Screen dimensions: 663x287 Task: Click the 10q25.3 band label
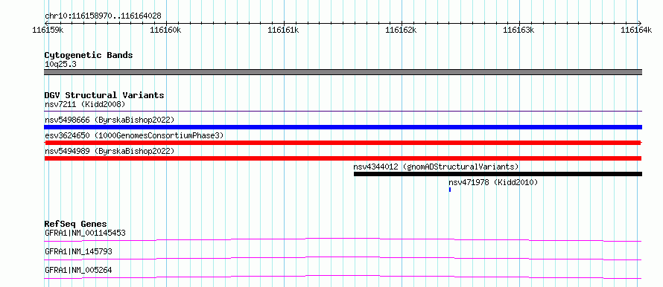(60, 65)
